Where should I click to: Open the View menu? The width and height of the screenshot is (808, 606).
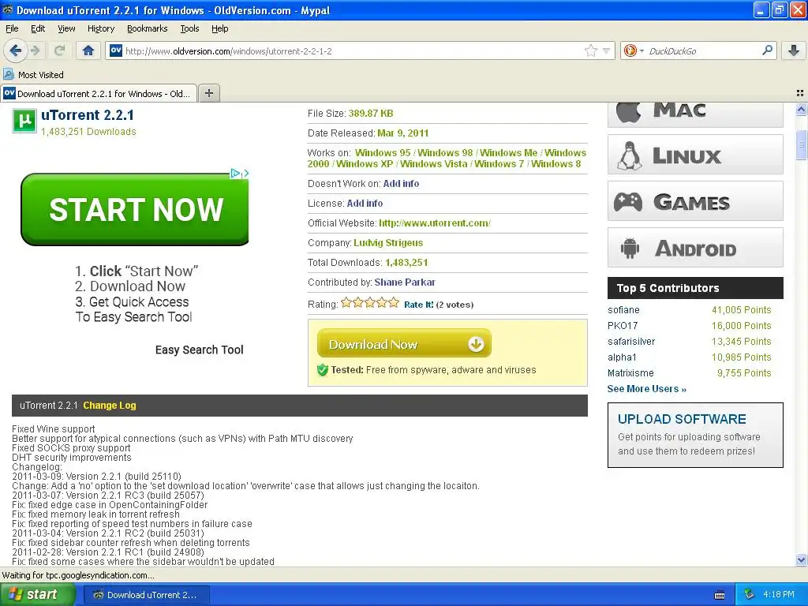tap(66, 29)
